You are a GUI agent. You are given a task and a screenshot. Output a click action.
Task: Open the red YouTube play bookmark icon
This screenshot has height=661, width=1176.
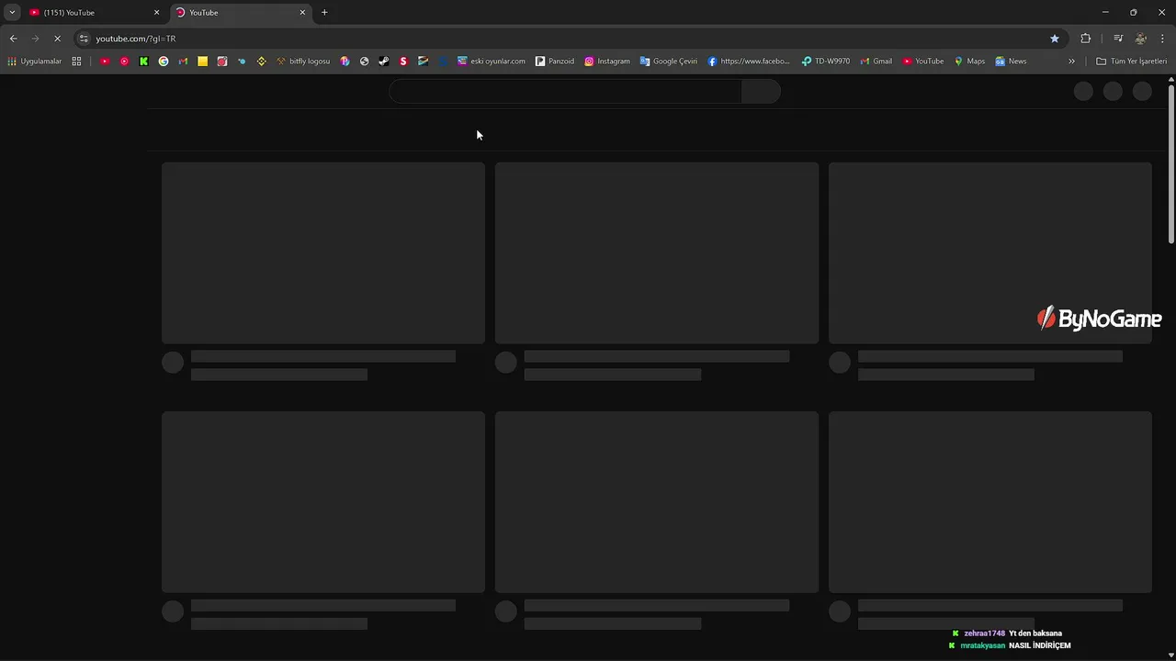(105, 62)
